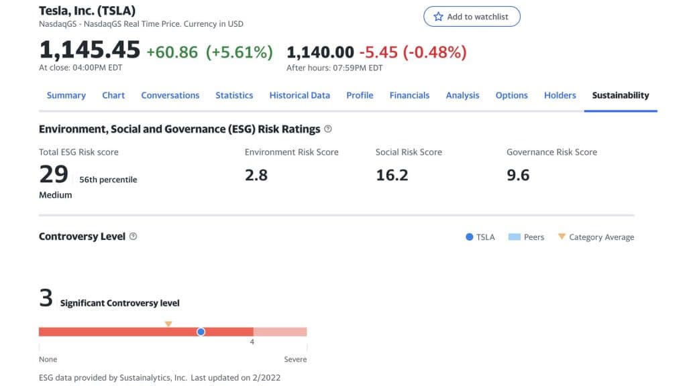Image resolution: width=687 pixels, height=386 pixels.
Task: Switch to the Analysis tab
Action: click(x=463, y=95)
